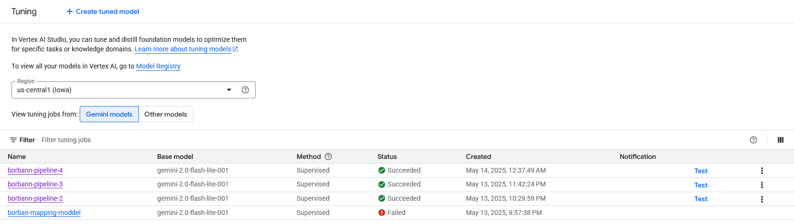Click Test for borbann-pipeline-2
This screenshot has height=224, width=794.
click(700, 199)
